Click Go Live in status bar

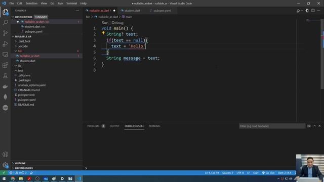(268, 173)
